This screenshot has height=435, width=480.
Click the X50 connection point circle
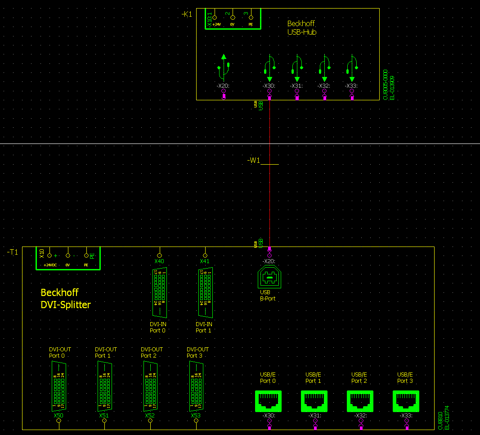tap(59, 421)
